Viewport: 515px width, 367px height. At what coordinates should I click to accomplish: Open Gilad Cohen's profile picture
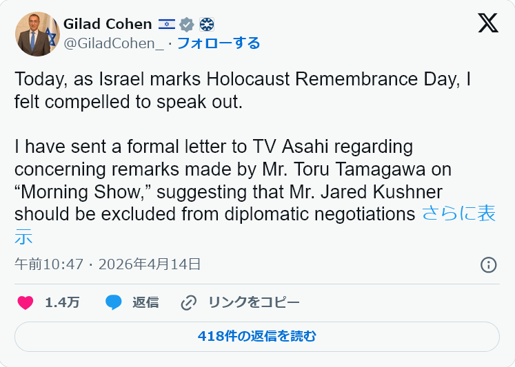[37, 34]
